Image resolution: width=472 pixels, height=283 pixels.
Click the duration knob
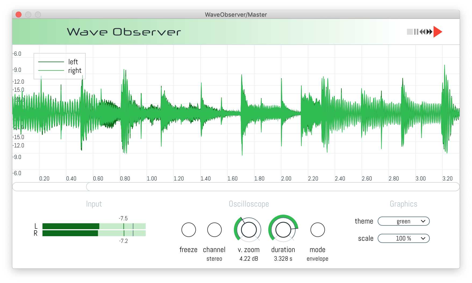tap(283, 230)
